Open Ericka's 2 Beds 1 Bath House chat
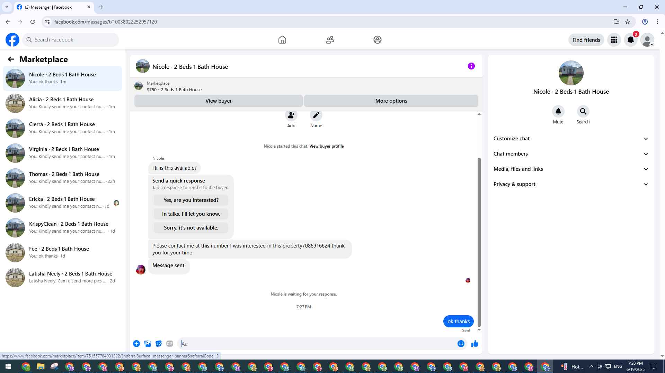 tap(62, 203)
